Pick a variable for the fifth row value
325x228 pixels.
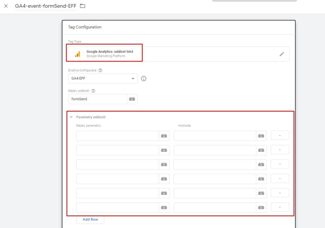(261, 193)
